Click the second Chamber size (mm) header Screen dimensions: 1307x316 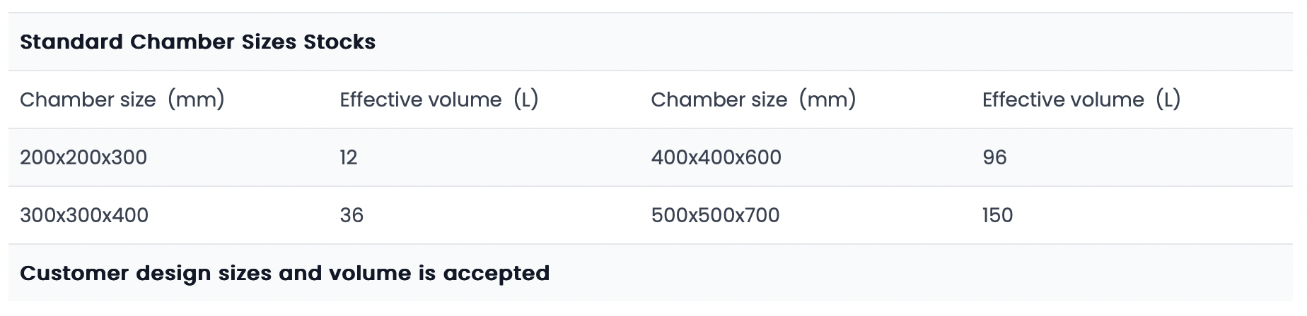(753, 99)
